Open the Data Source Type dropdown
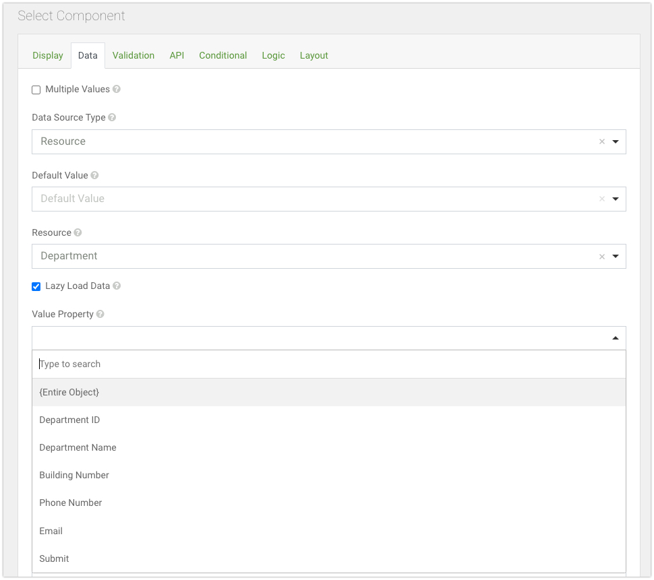This screenshot has height=580, width=654. tap(615, 142)
